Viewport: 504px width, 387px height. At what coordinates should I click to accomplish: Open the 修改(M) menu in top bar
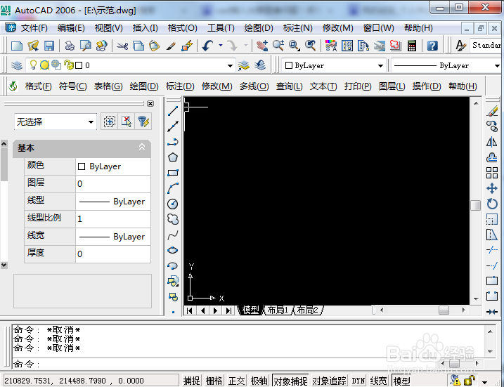point(338,28)
